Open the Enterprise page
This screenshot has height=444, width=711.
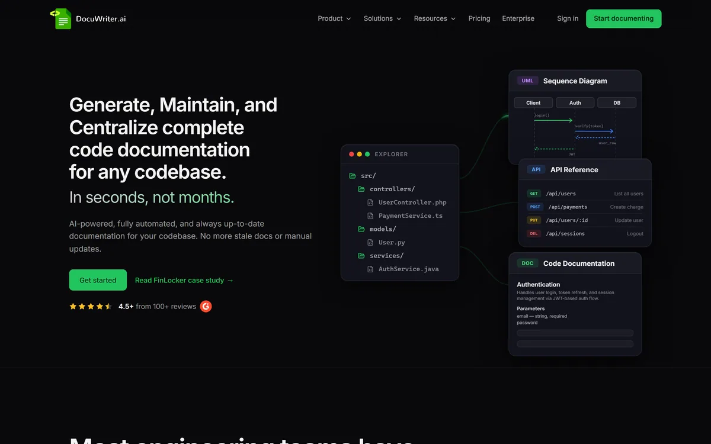pyautogui.click(x=518, y=18)
